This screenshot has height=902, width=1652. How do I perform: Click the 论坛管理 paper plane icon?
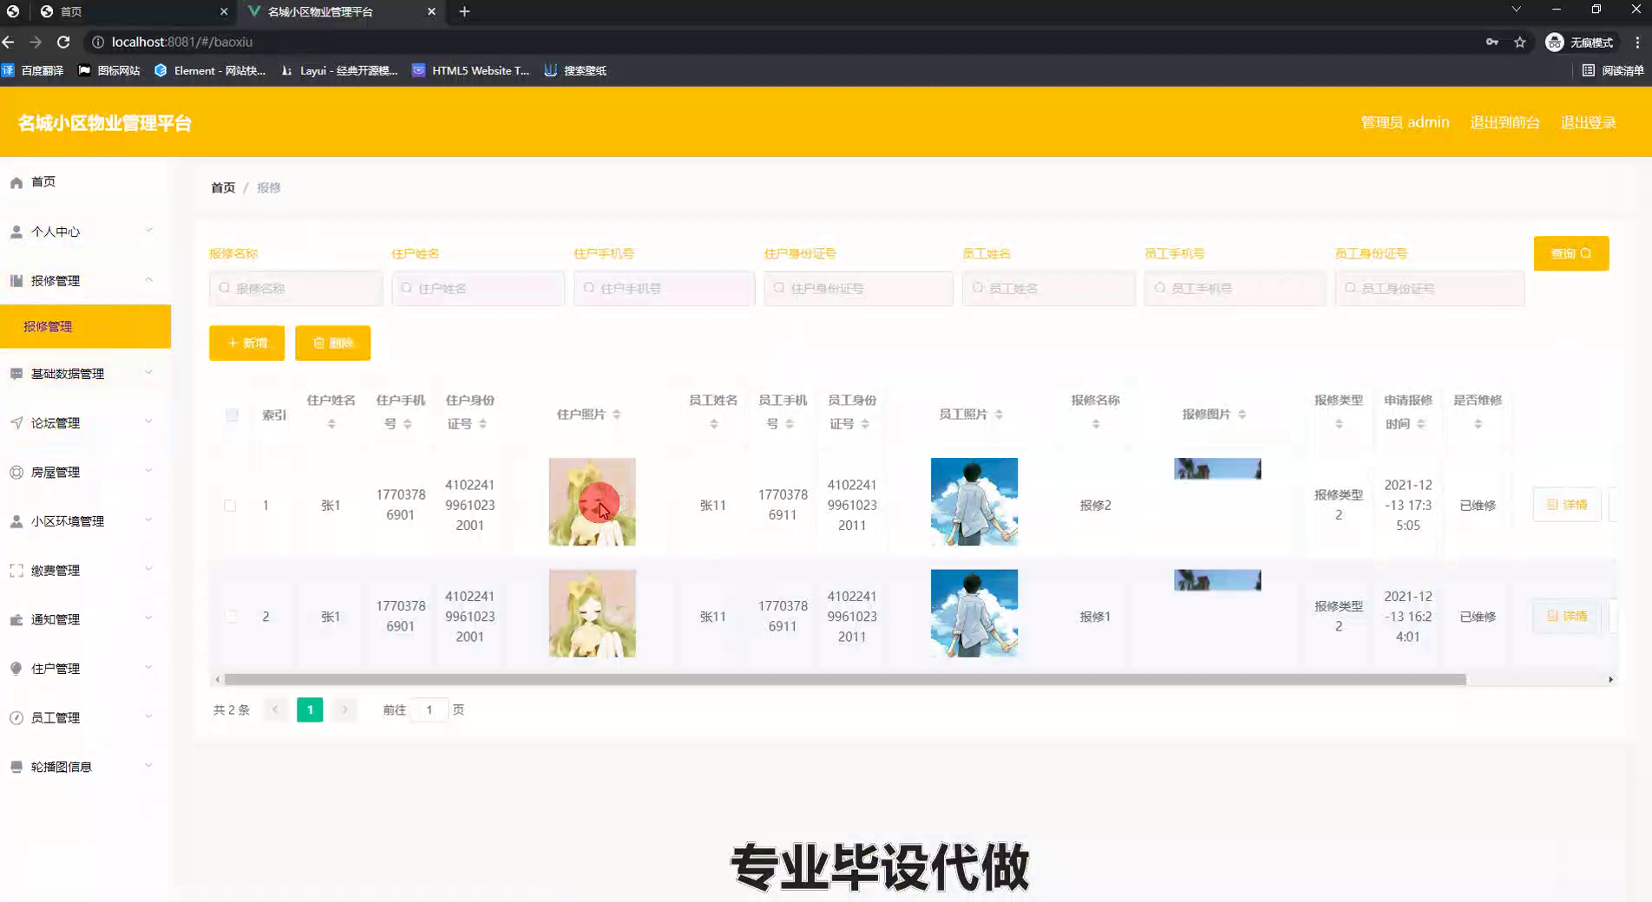pyautogui.click(x=16, y=422)
